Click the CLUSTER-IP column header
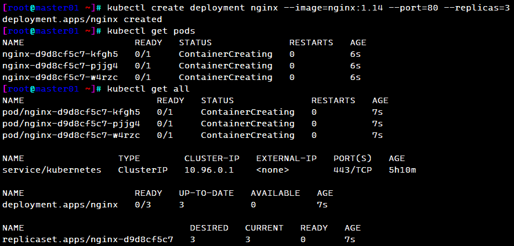Viewport: 514px width, 246px height. [212, 158]
